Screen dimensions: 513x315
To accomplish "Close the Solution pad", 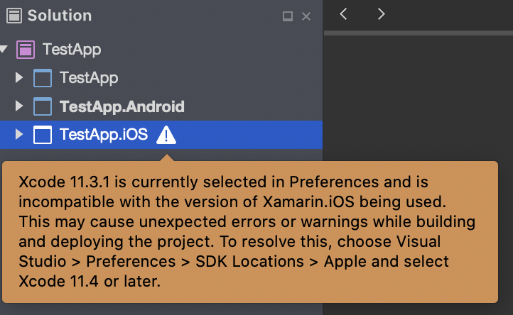I will 306,16.
